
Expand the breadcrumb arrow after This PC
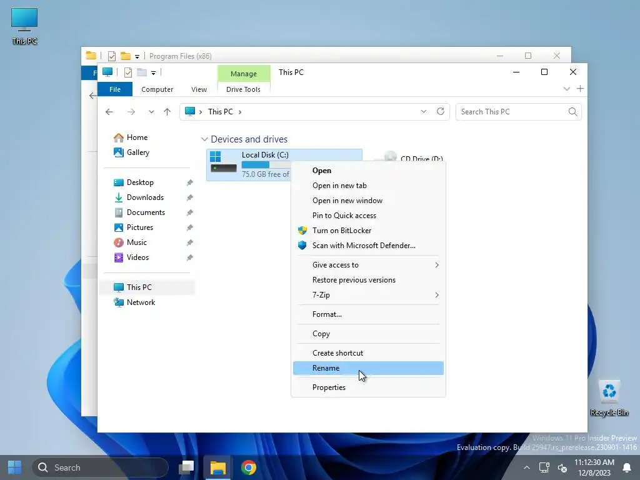[x=240, y=112]
